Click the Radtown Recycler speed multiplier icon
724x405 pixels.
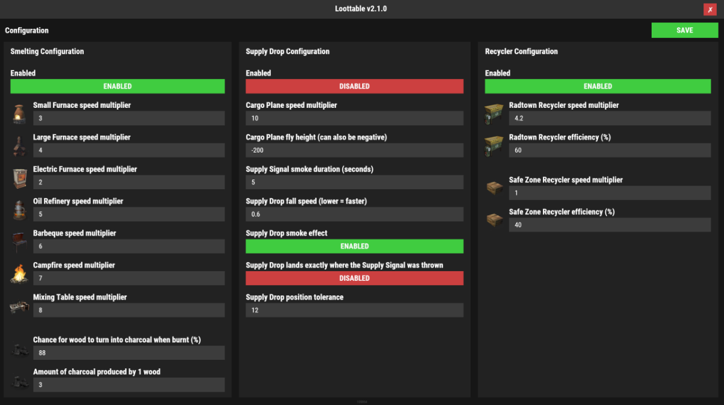click(494, 113)
